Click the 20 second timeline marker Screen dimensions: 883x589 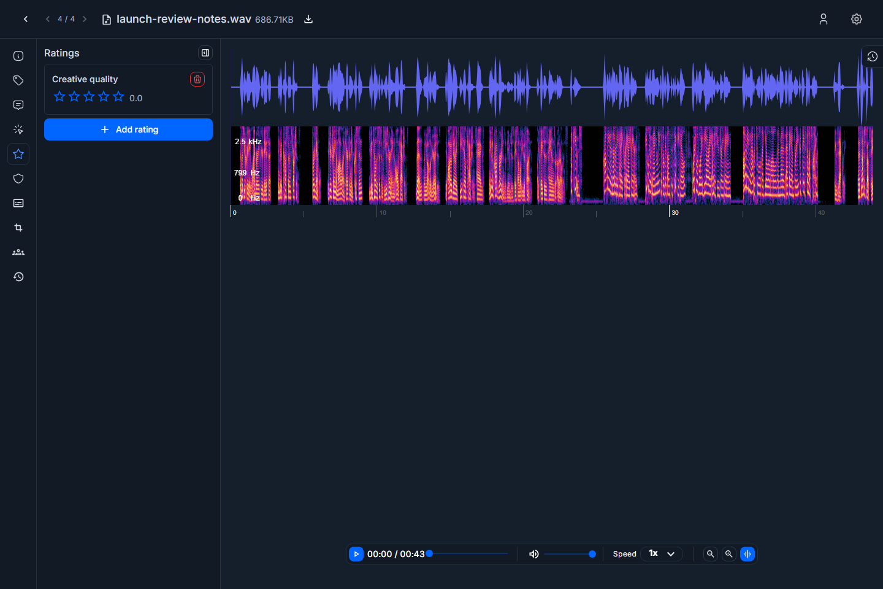pyautogui.click(x=529, y=213)
